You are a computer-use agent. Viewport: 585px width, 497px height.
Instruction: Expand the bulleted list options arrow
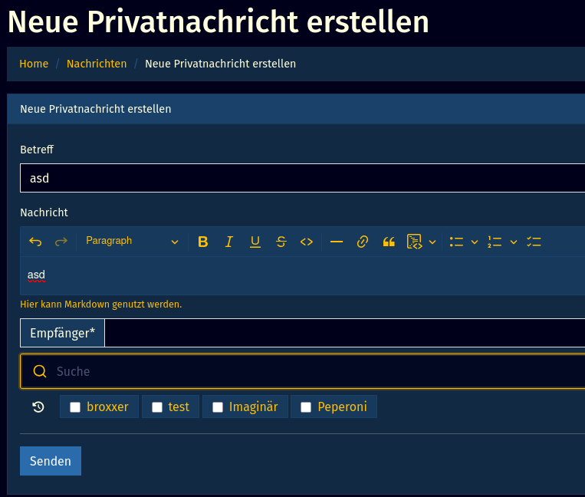point(475,242)
